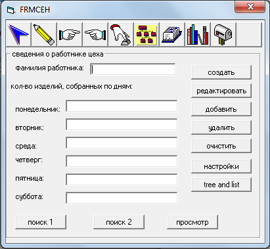270x249 pixels.
Task: Click the редактировать button
Action: point(221,91)
